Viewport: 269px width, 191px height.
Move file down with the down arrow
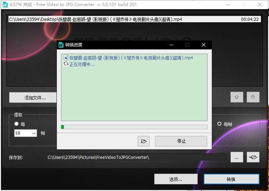(253, 97)
